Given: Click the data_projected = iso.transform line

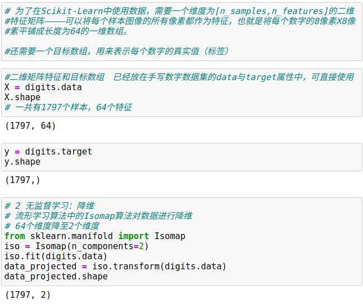Looking at the screenshot, I should tap(115, 266).
